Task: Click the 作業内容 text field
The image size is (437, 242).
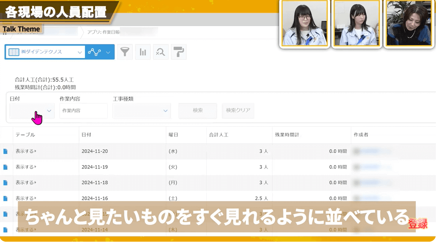Action: point(83,111)
